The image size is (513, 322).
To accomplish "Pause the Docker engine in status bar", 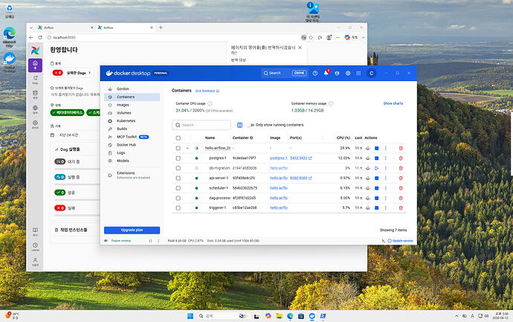I will pyautogui.click(x=150, y=241).
